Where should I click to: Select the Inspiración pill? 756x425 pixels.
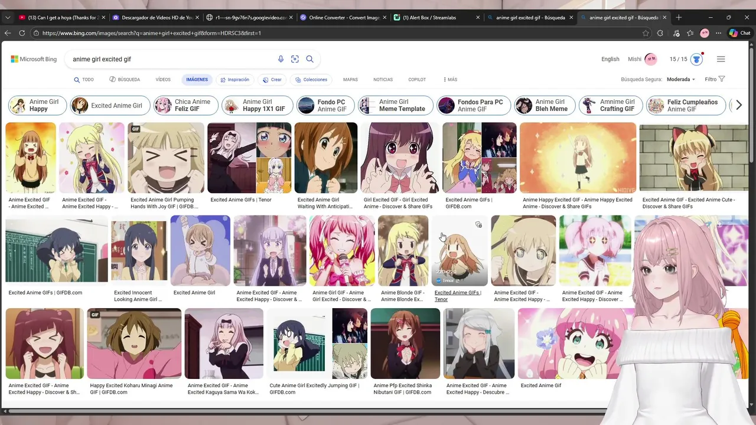pyautogui.click(x=234, y=80)
